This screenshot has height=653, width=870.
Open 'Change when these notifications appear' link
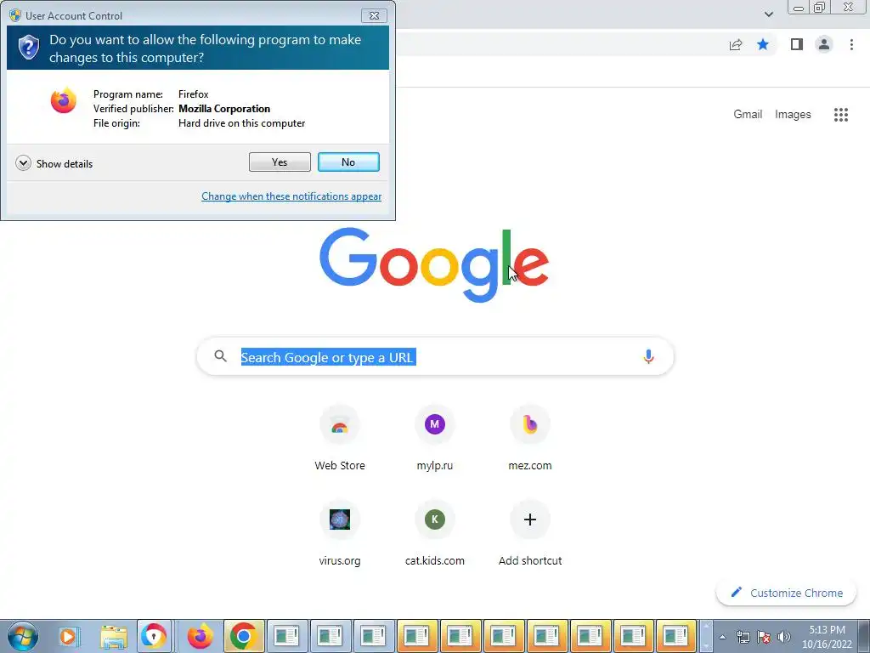[x=291, y=196]
